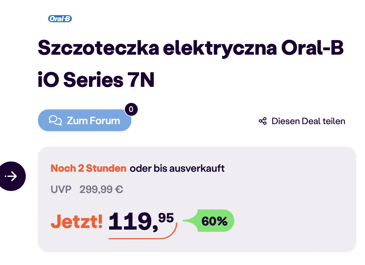Click the word 'Szczoteczka' in the title
Image resolution: width=365 pixels, height=265 pixels.
[98, 48]
